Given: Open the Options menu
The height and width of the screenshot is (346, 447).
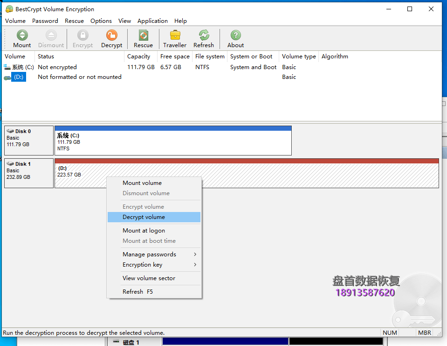Looking at the screenshot, I should click(101, 21).
